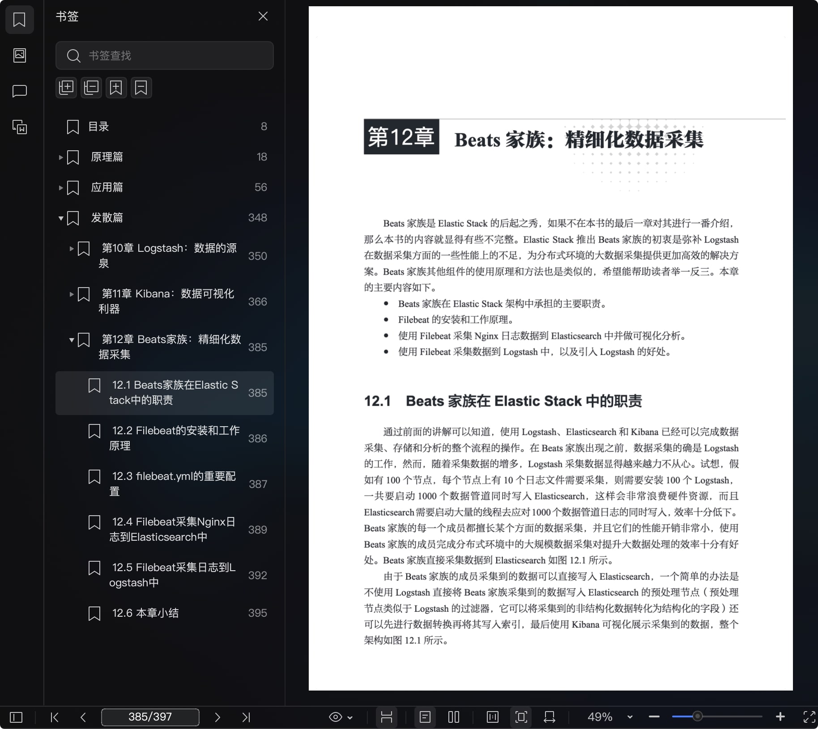This screenshot has width=818, height=729.
Task: Select the 目录 bookmark
Action: [165, 127]
